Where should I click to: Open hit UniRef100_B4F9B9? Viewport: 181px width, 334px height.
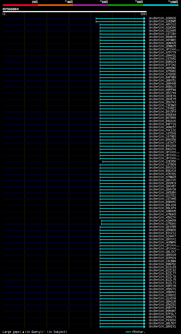(x=162, y=77)
